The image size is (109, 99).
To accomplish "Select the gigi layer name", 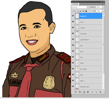I will click(x=81, y=45).
